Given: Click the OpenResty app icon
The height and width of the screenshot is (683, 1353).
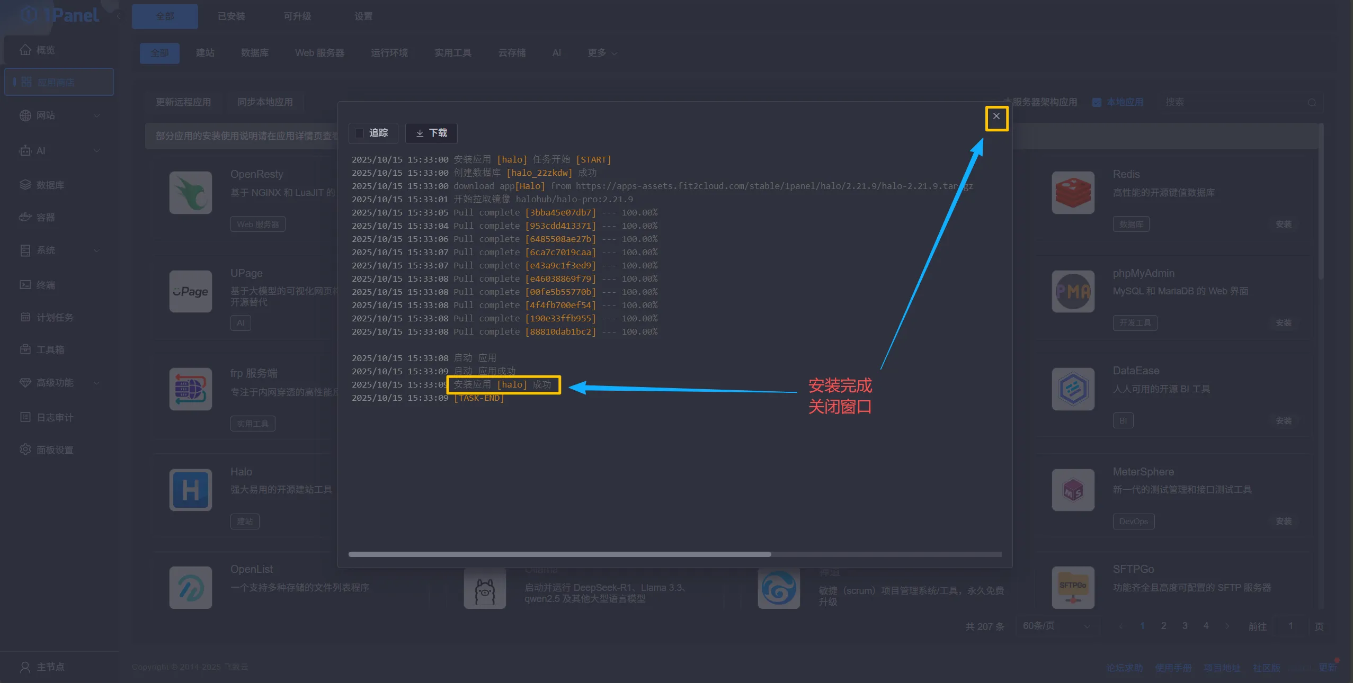Looking at the screenshot, I should tap(191, 193).
